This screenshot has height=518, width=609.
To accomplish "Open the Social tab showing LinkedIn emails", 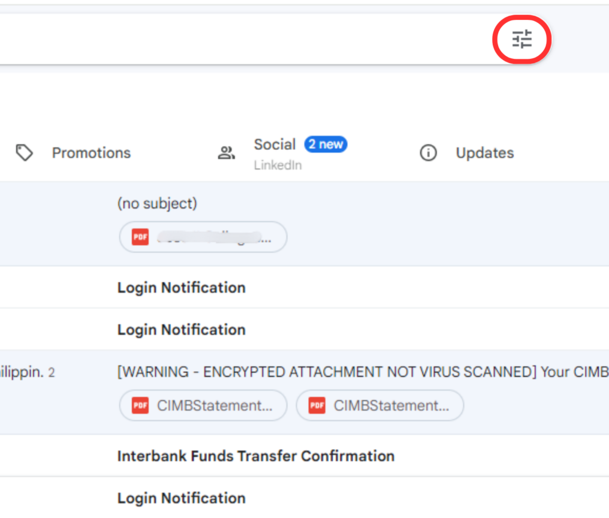I will click(x=275, y=144).
